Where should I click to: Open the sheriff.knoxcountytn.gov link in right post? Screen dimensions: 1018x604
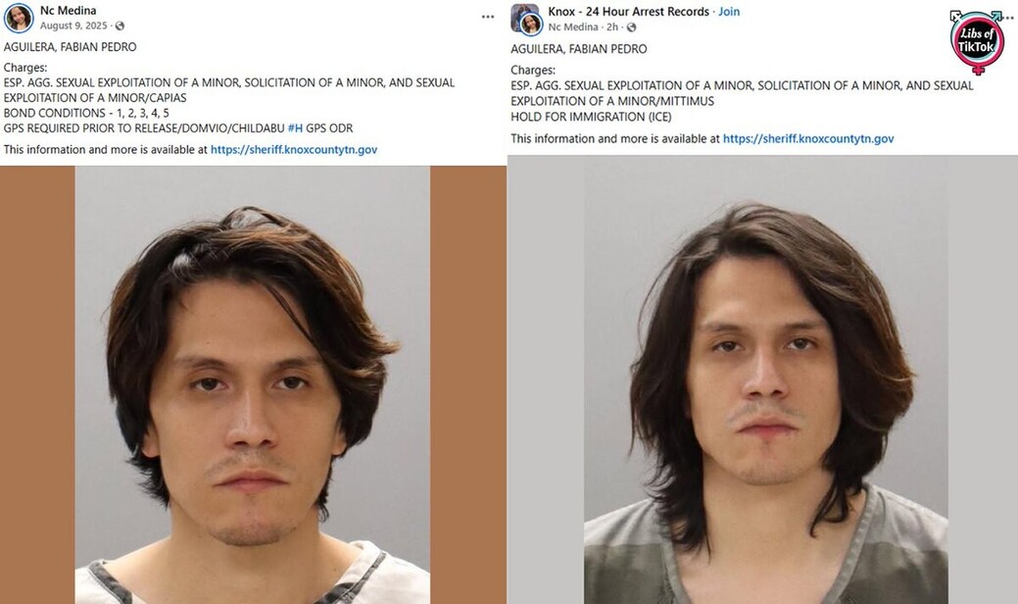pos(808,138)
